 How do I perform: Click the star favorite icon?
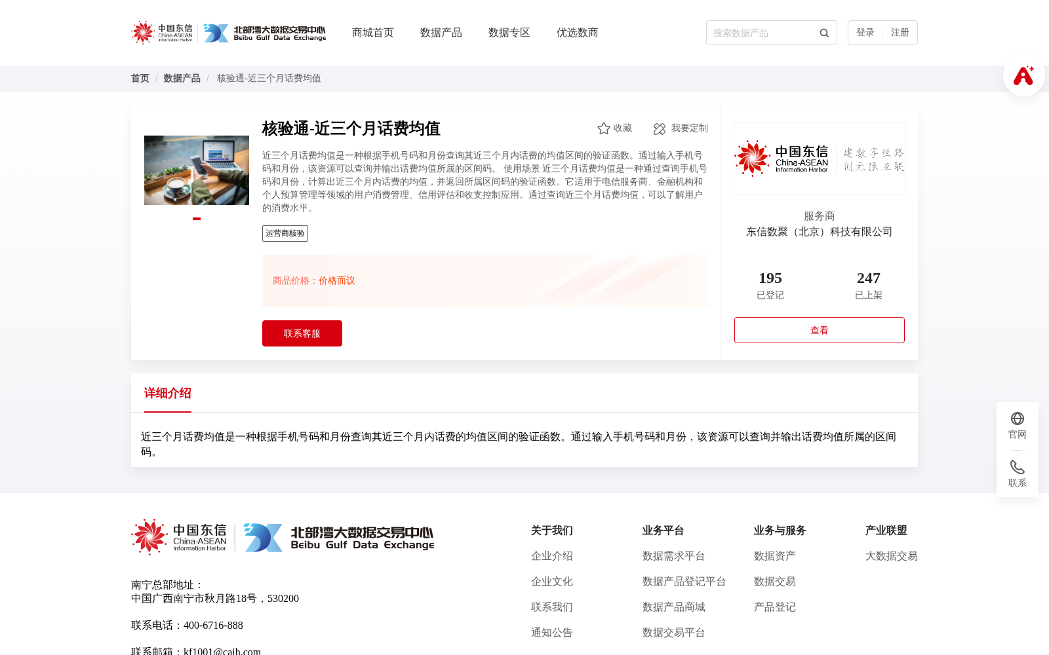point(604,128)
